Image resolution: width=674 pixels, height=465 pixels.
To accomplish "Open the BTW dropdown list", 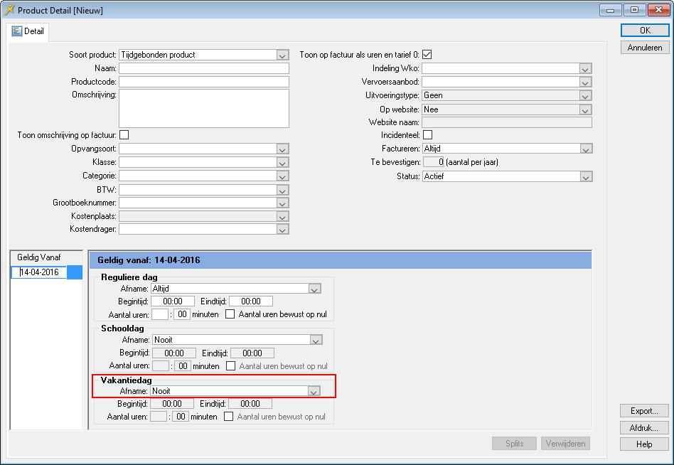I will pyautogui.click(x=282, y=190).
